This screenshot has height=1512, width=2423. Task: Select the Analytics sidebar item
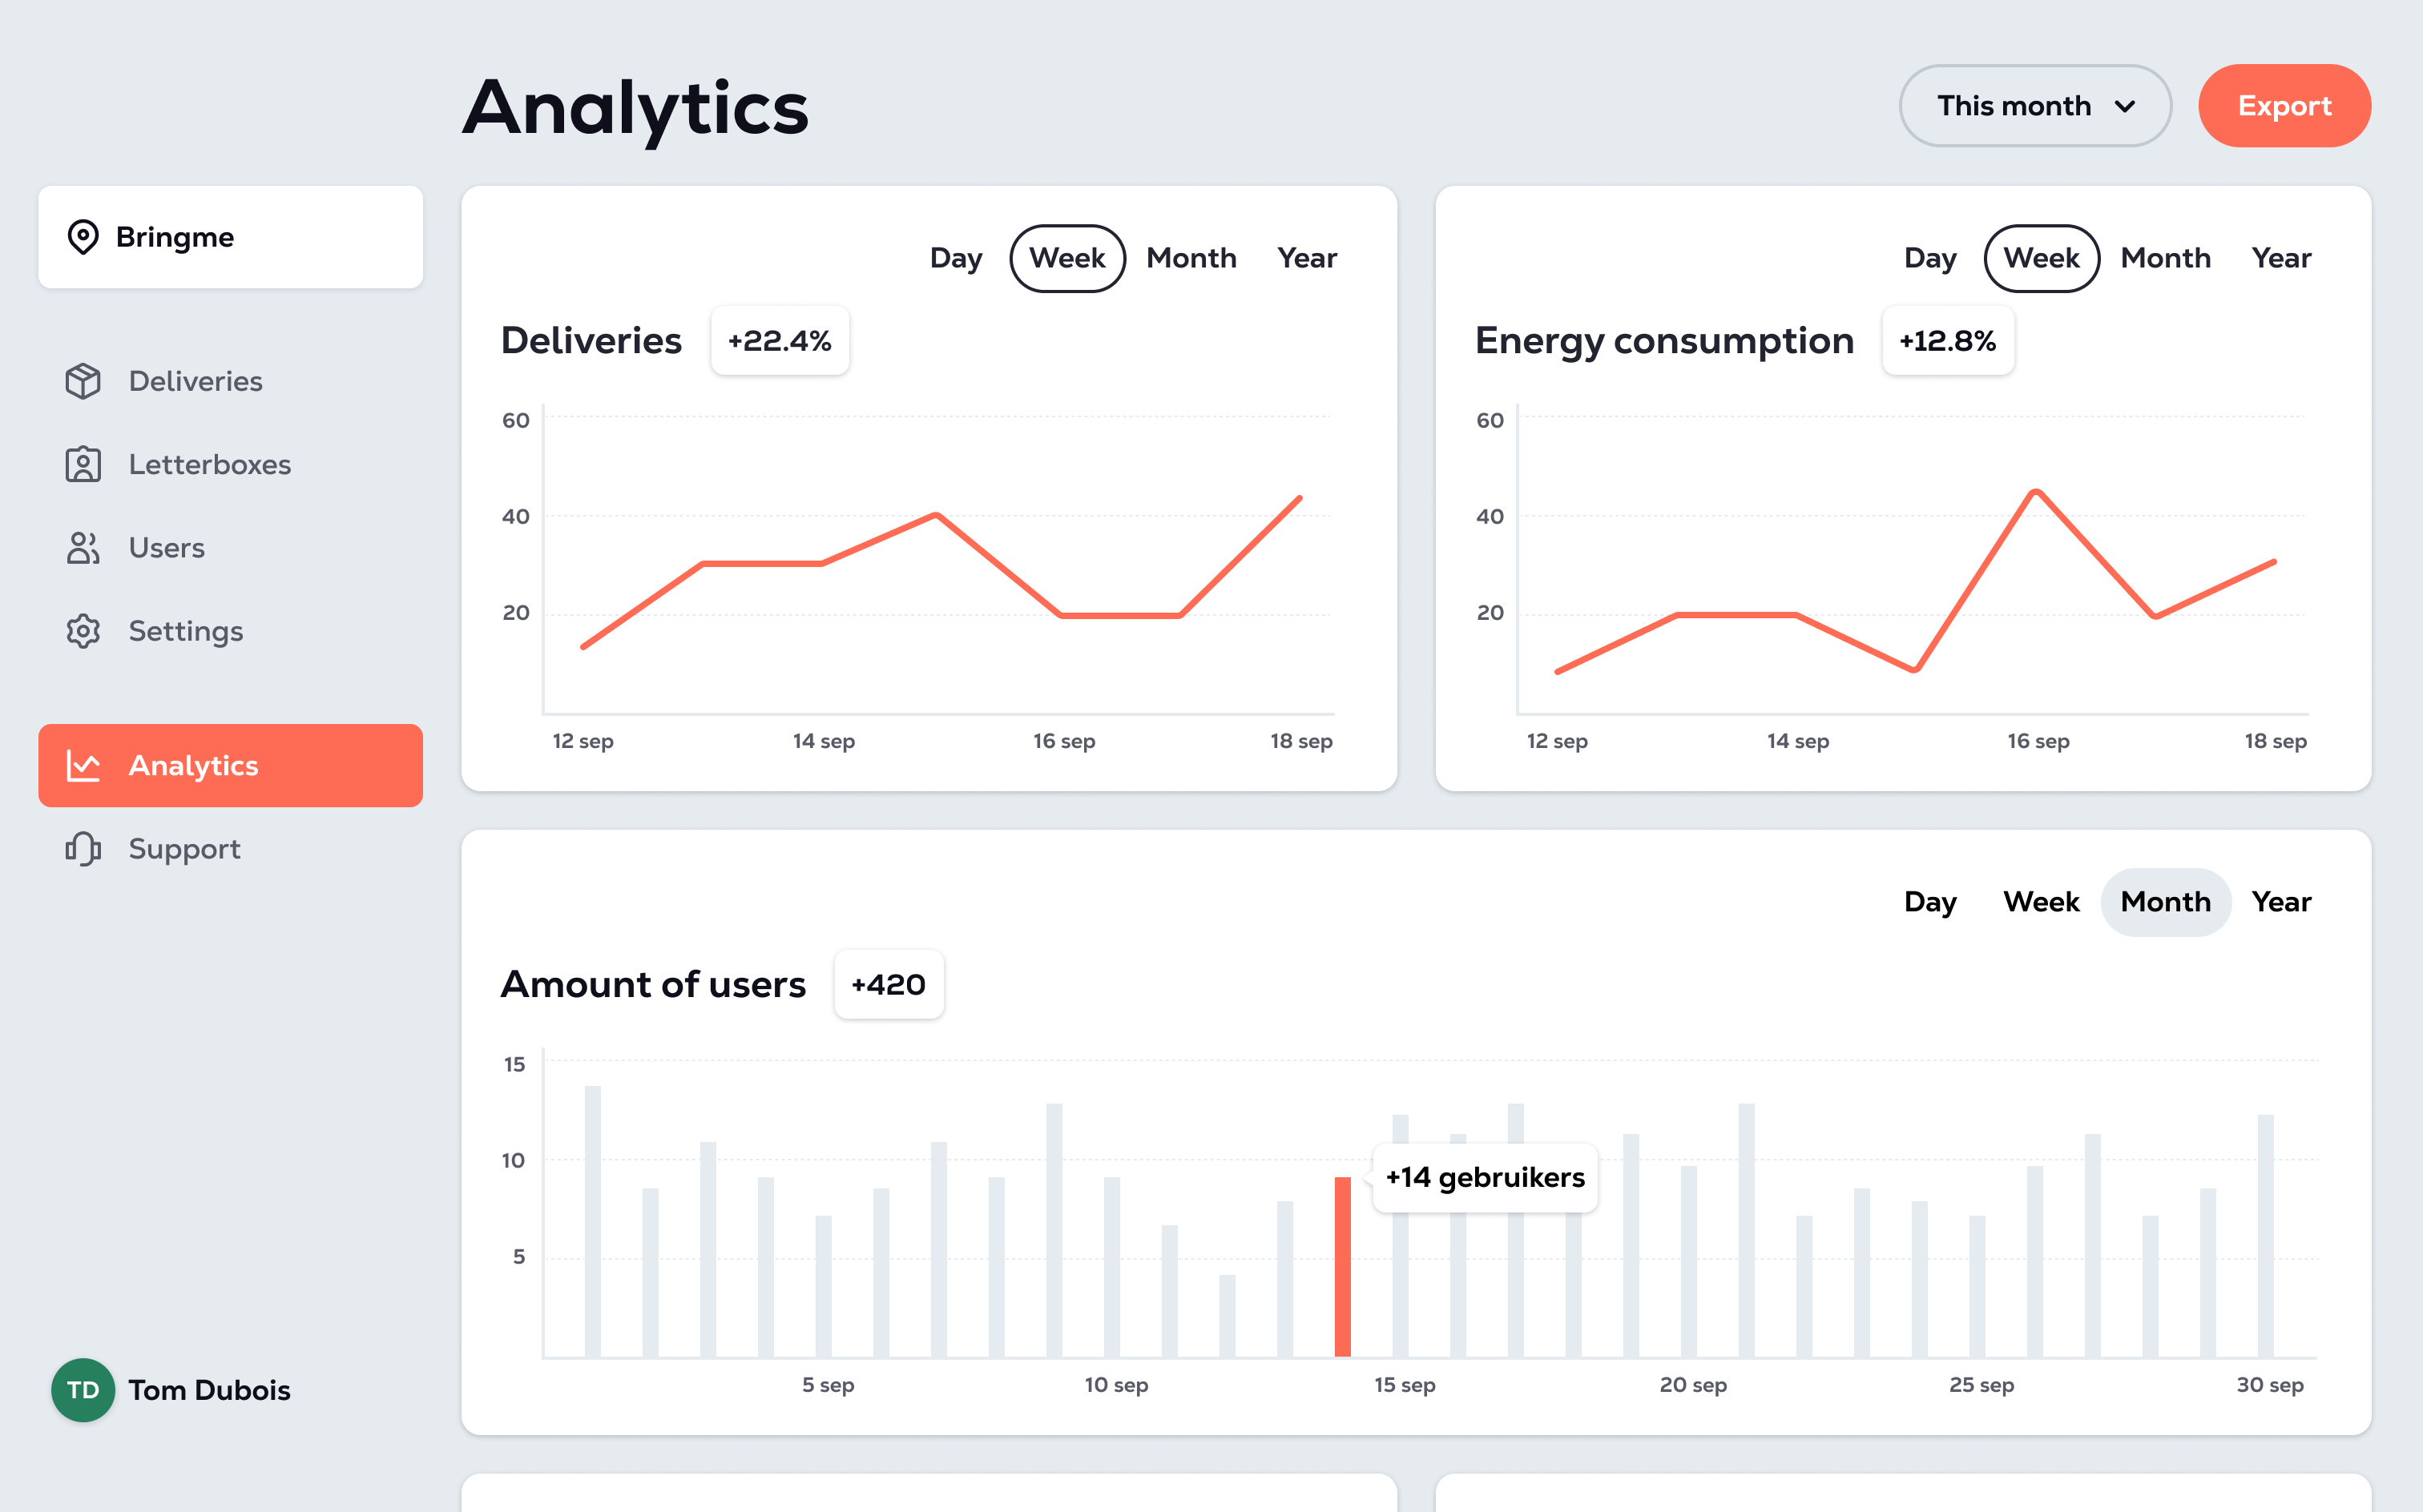pos(230,766)
